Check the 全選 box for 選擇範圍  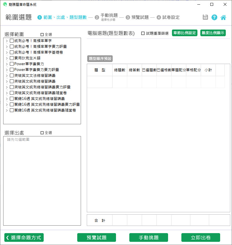[x=42, y=34]
